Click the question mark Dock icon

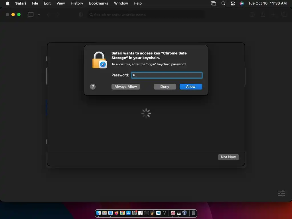coord(164,213)
